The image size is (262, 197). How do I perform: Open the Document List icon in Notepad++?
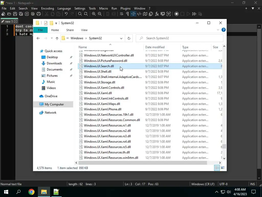(x=151, y=14)
